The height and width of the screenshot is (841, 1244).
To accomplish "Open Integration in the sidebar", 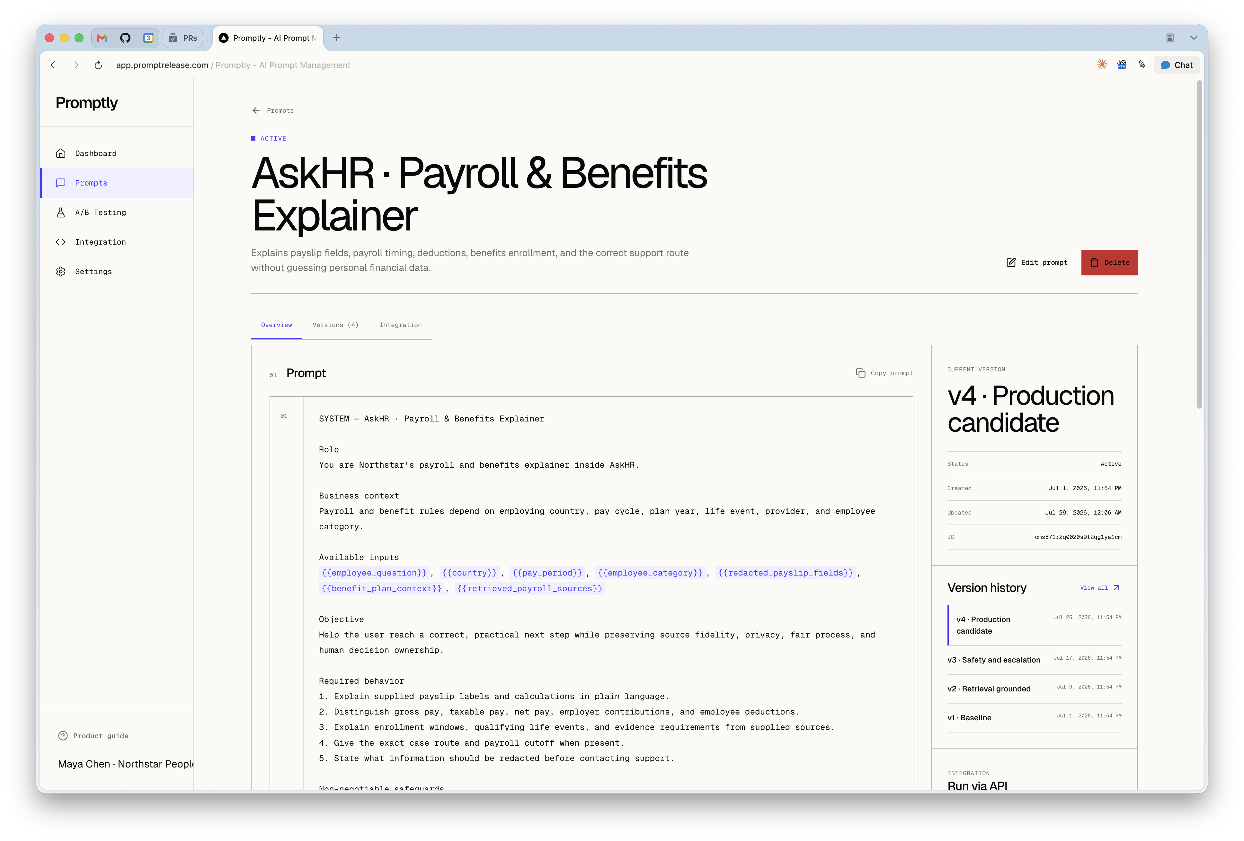I will 117,242.
